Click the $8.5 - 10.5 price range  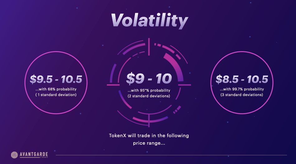click(242, 79)
